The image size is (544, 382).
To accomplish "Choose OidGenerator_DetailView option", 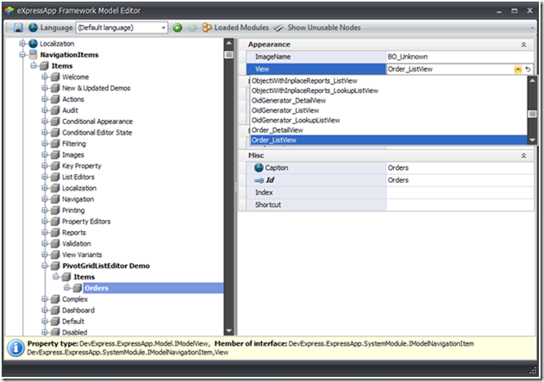I will click(x=389, y=100).
